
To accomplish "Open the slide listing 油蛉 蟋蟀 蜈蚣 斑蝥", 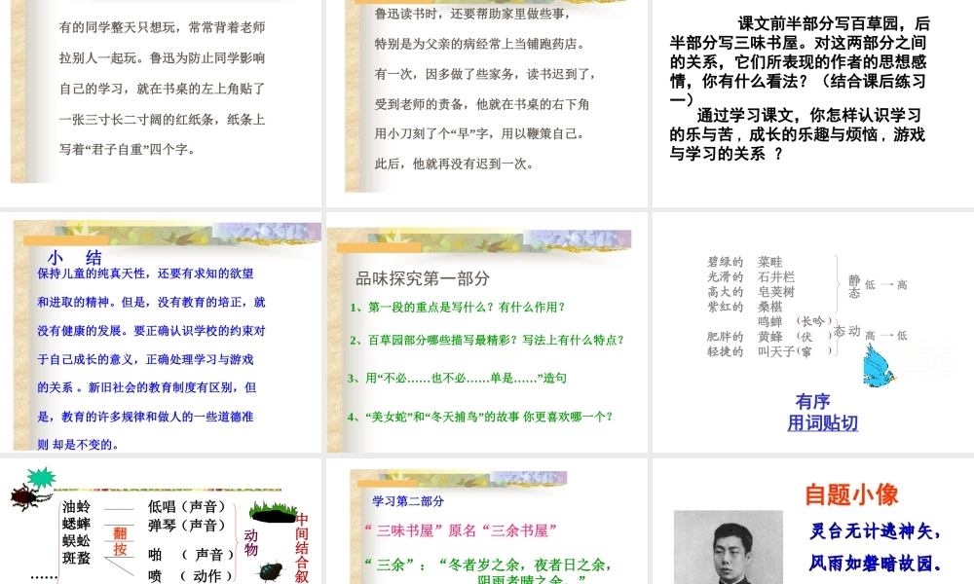I will 161,522.
